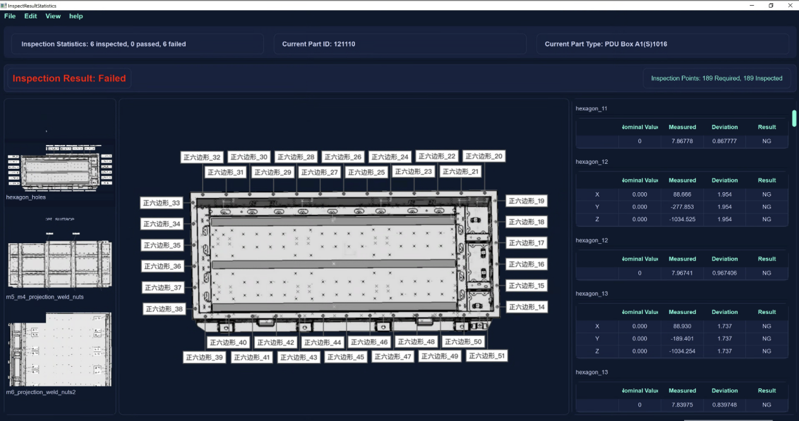This screenshot has width=799, height=421.
Task: Open the Edit menu
Action: tap(31, 16)
